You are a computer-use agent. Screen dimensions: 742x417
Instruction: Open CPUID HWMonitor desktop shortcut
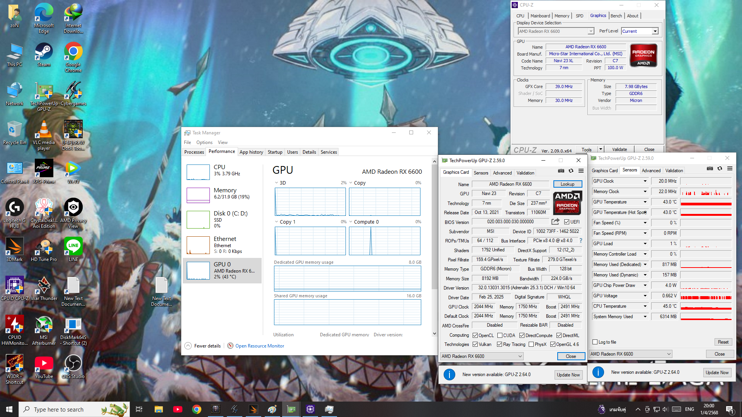tap(14, 331)
